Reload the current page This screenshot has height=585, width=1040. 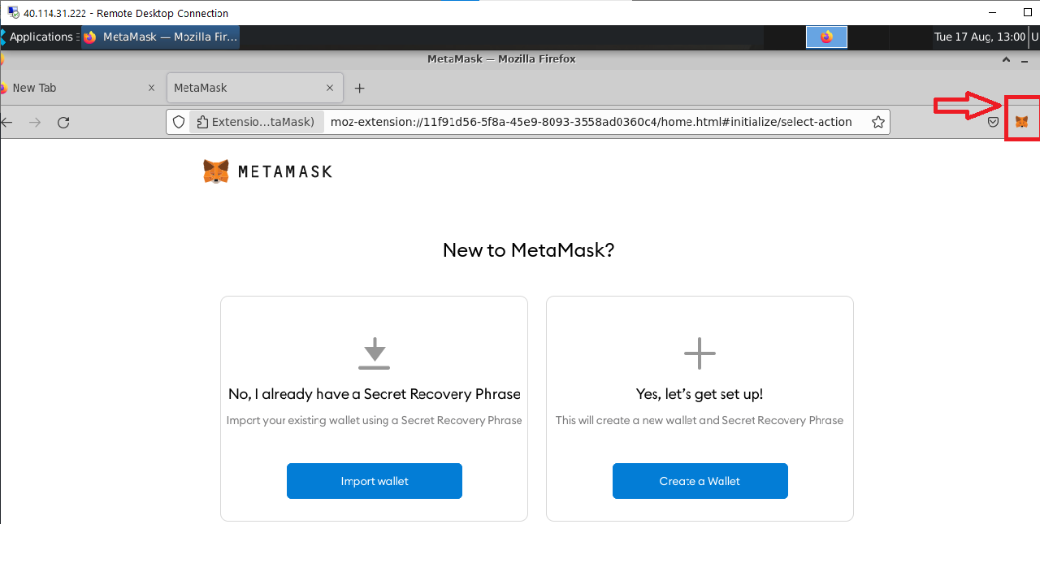pos(63,122)
